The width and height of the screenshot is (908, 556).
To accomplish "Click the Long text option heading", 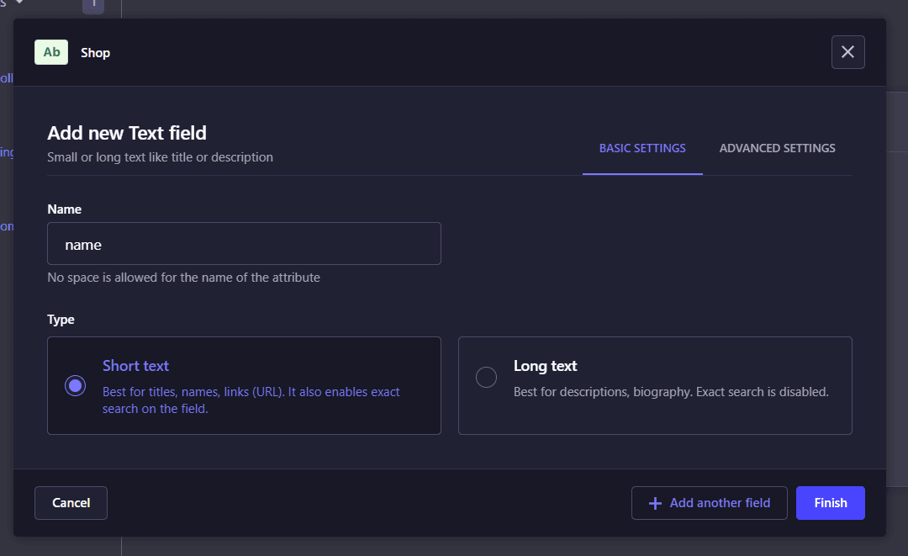I will (545, 366).
